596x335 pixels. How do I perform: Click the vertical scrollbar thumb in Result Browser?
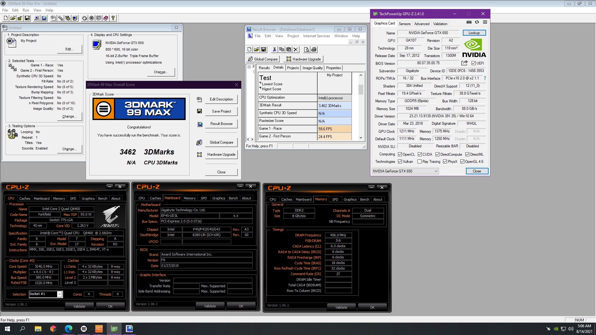coord(361,89)
